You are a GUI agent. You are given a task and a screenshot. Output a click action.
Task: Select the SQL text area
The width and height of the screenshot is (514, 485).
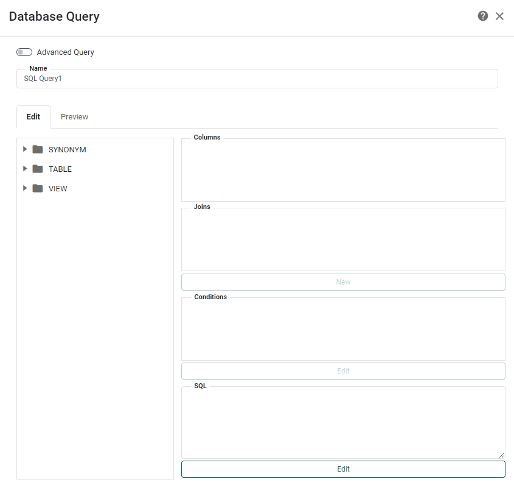pyautogui.click(x=343, y=420)
